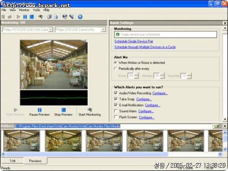Click the Pause Preview icon
The image size is (228, 171).
click(40, 110)
